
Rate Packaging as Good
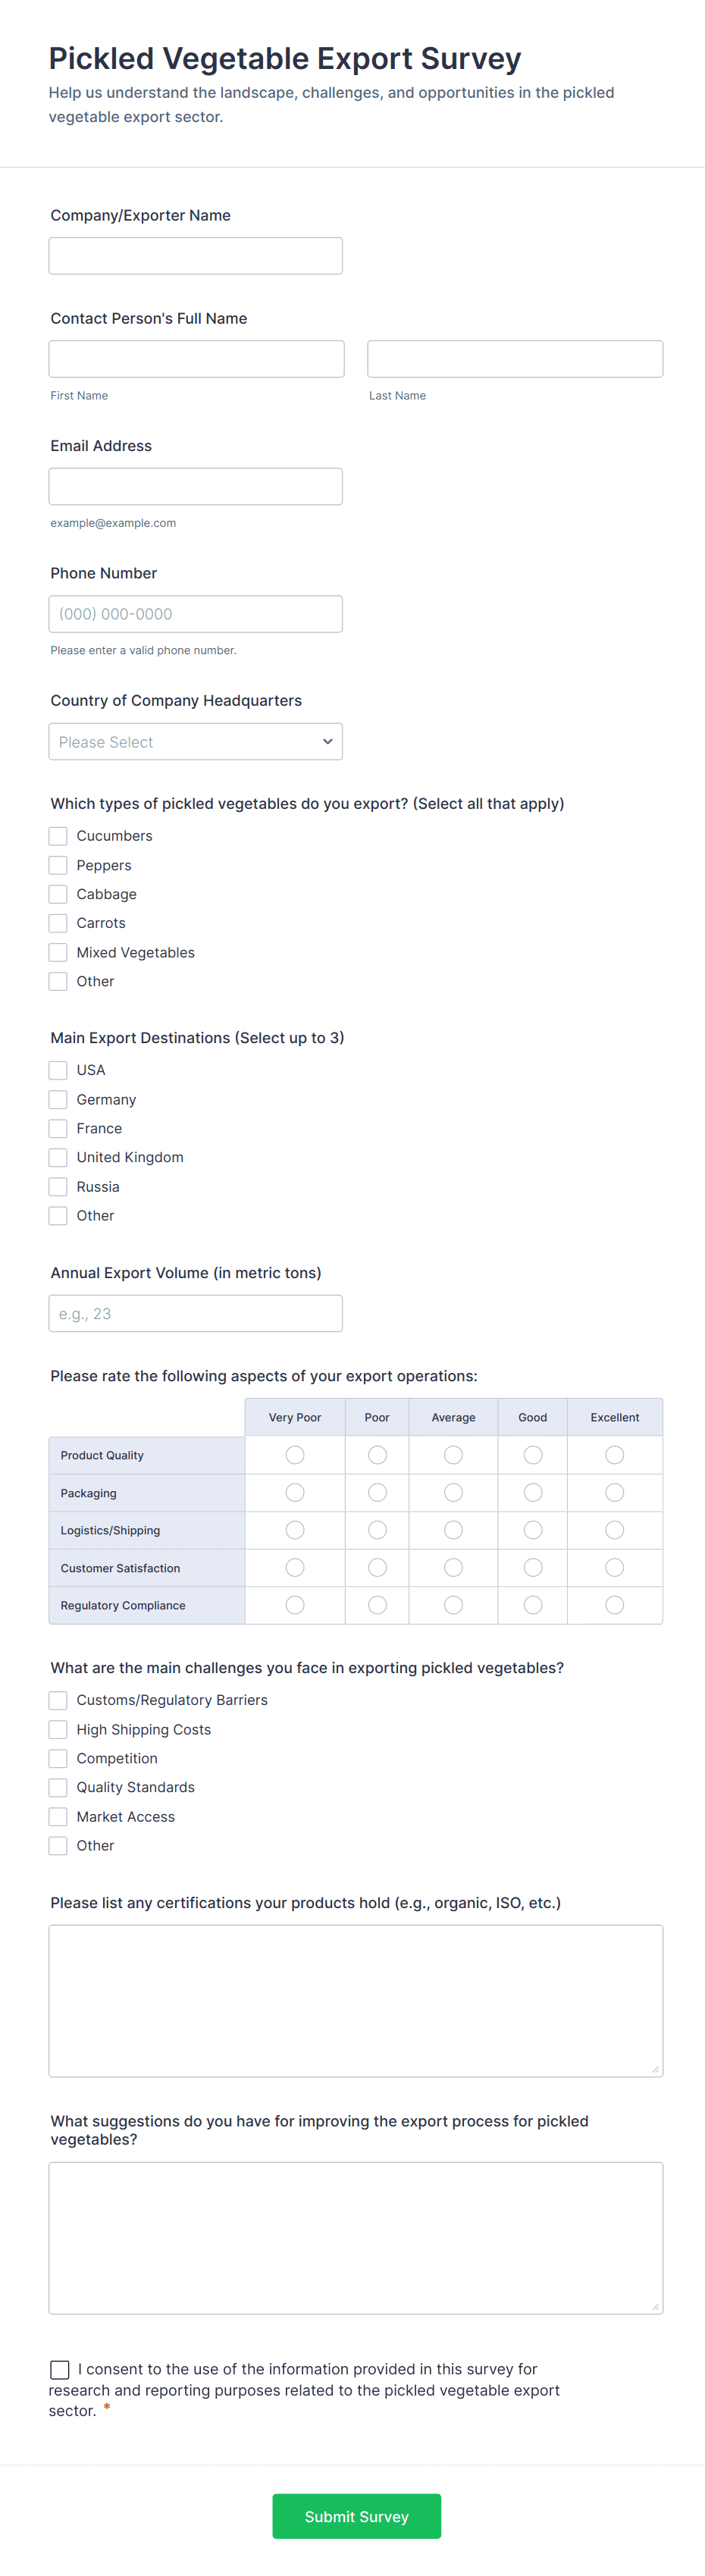point(532,1492)
